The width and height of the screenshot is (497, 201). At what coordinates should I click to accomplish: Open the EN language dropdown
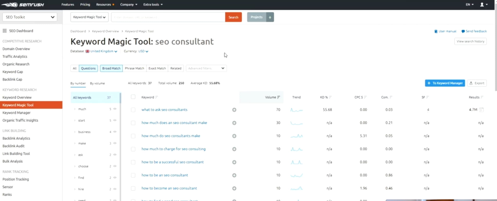[470, 4]
